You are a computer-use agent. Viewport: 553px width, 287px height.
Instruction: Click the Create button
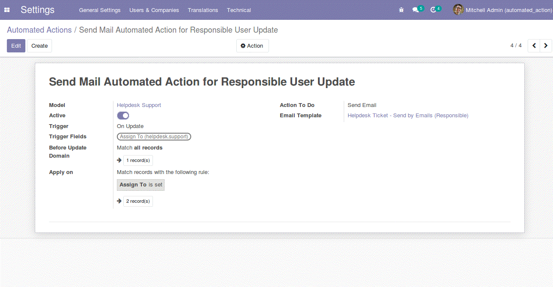click(x=40, y=46)
